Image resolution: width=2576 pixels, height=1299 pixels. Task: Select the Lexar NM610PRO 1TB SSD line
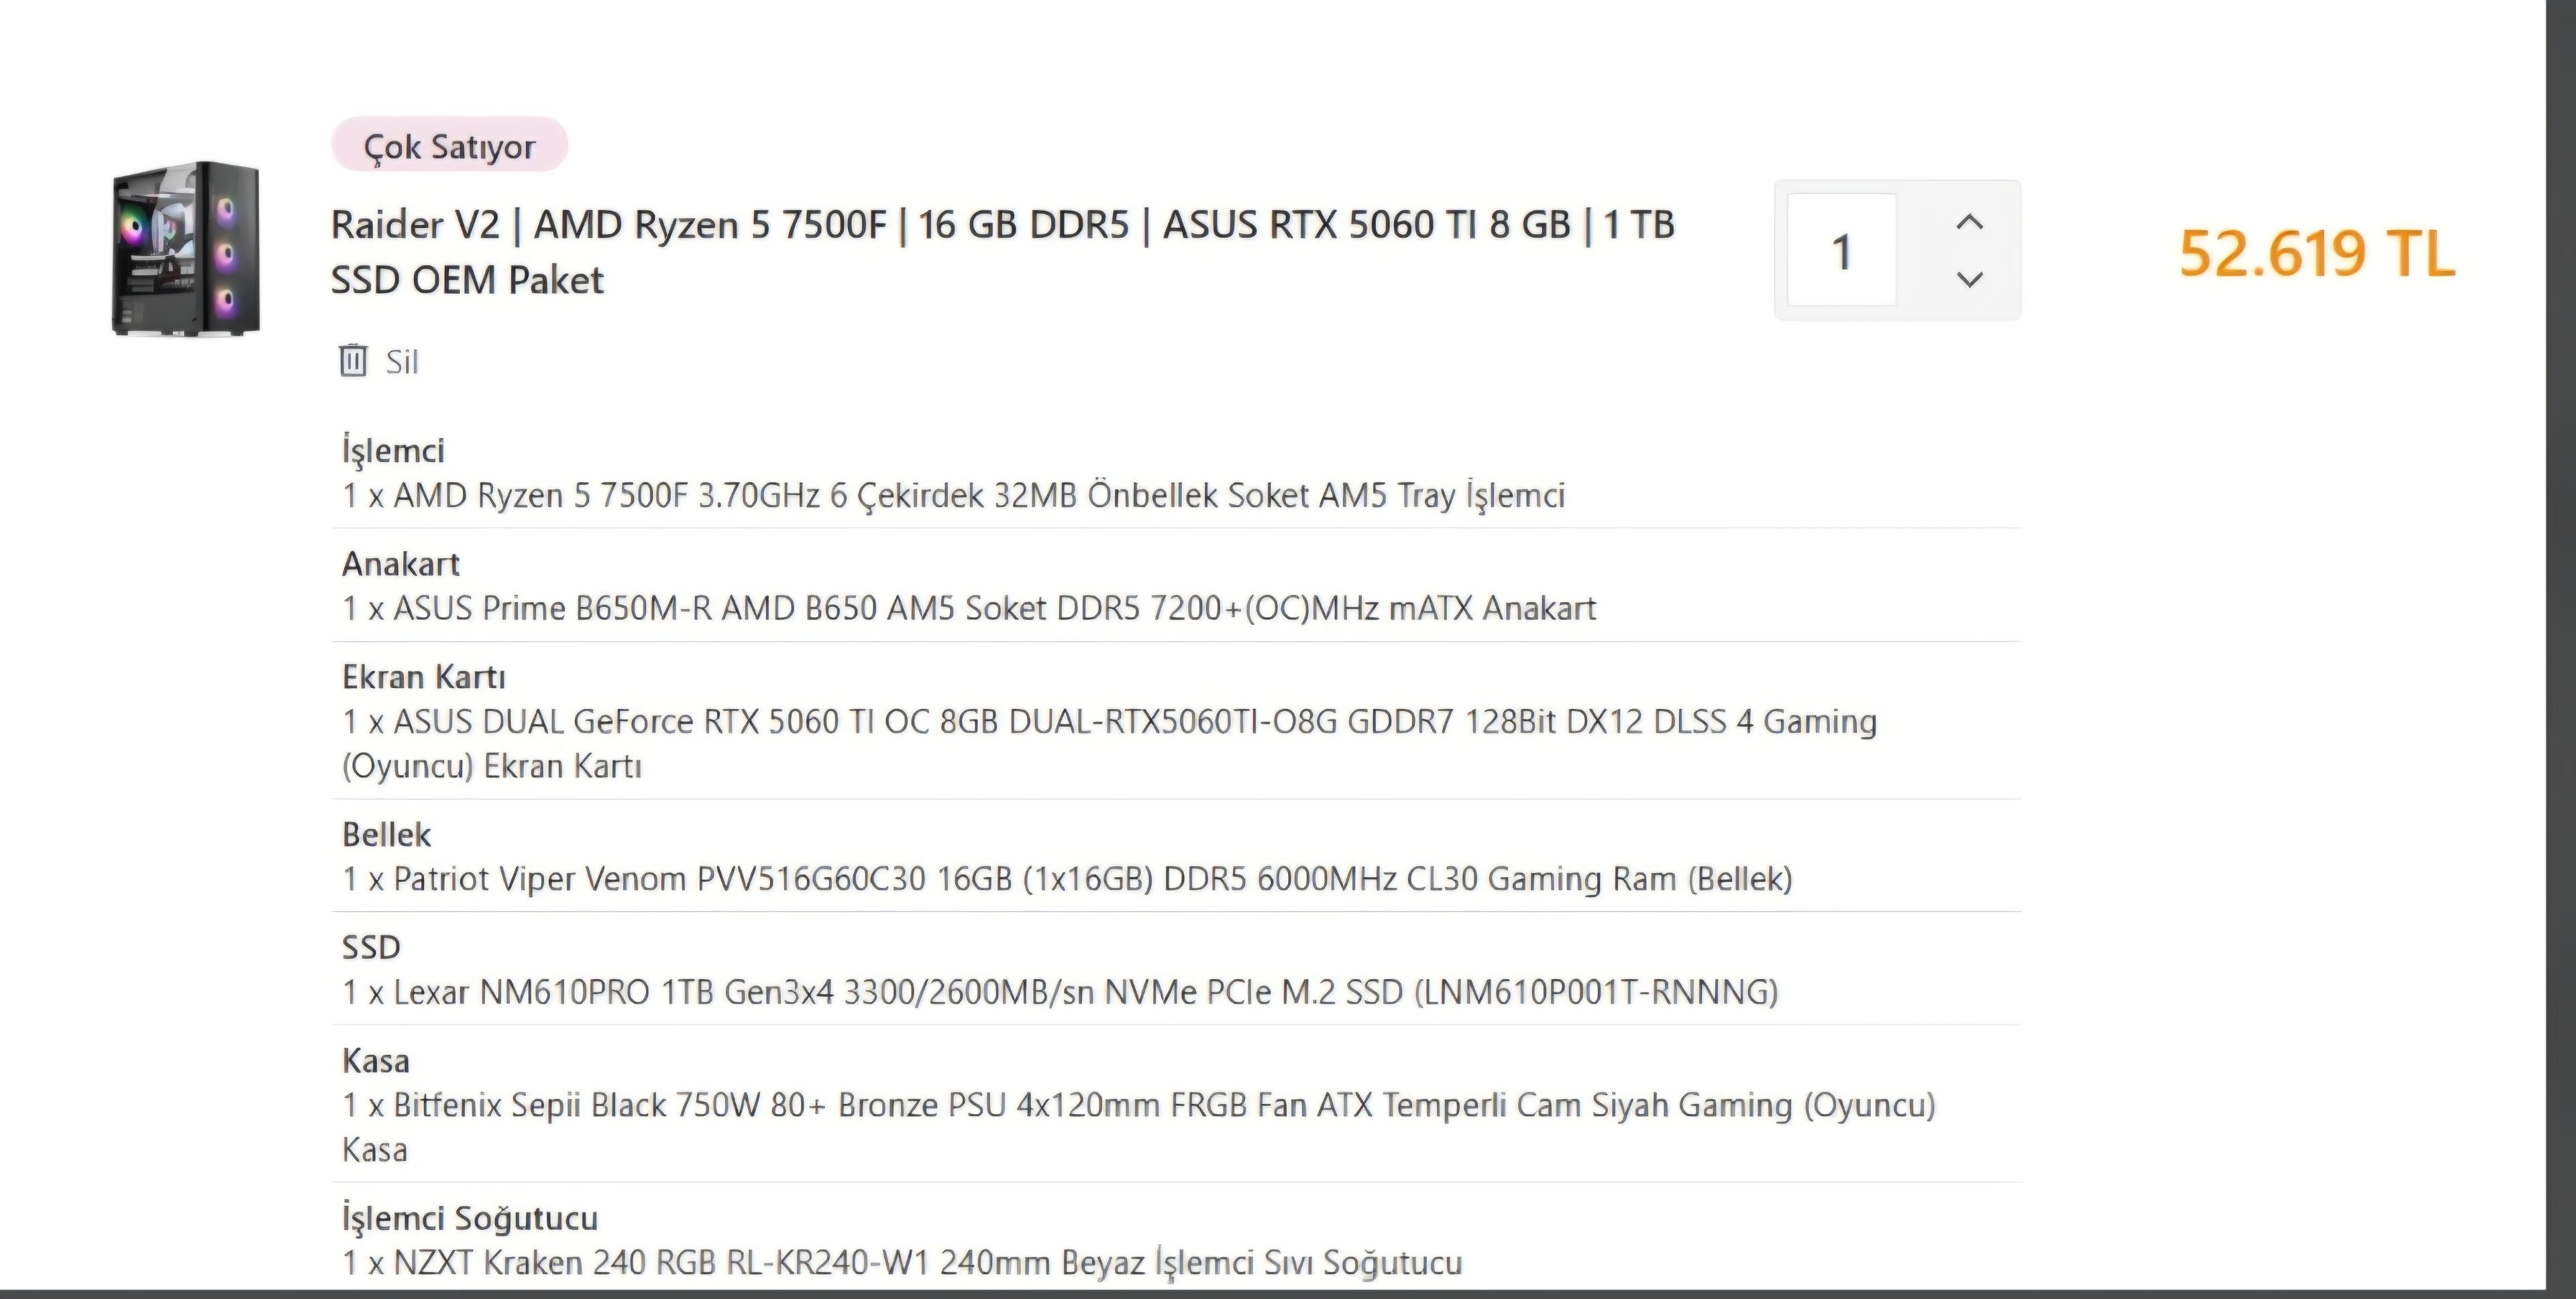pos(1060,992)
